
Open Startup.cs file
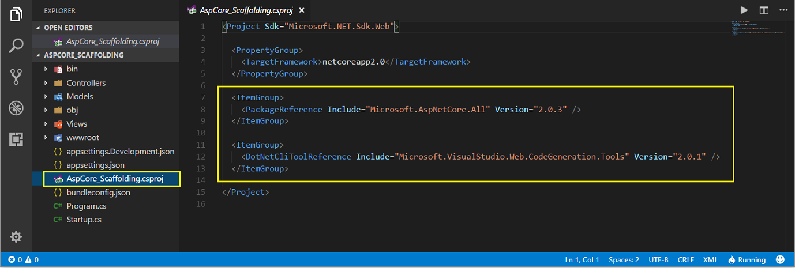tap(106, 220)
